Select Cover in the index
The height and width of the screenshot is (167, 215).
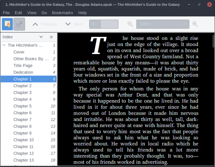29,52
